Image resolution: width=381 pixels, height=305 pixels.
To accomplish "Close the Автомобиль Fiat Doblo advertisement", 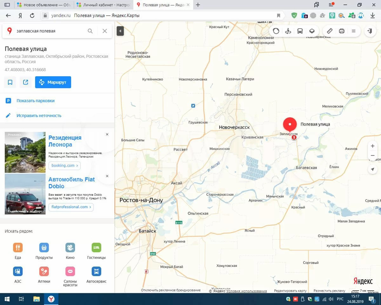I will pyautogui.click(x=107, y=176).
